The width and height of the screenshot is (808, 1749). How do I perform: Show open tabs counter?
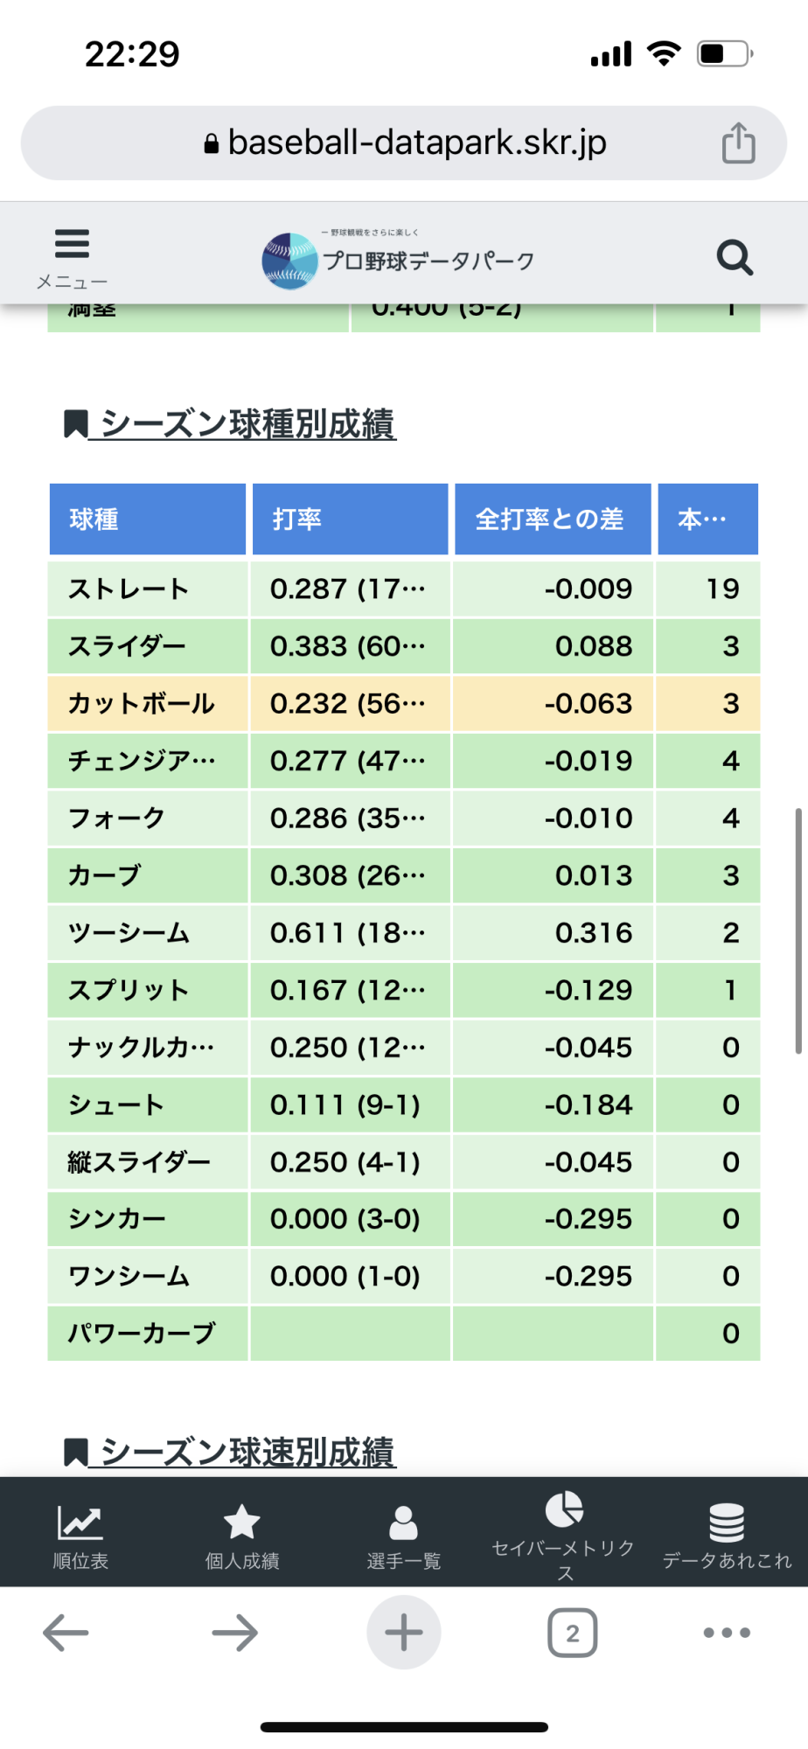[573, 1633]
